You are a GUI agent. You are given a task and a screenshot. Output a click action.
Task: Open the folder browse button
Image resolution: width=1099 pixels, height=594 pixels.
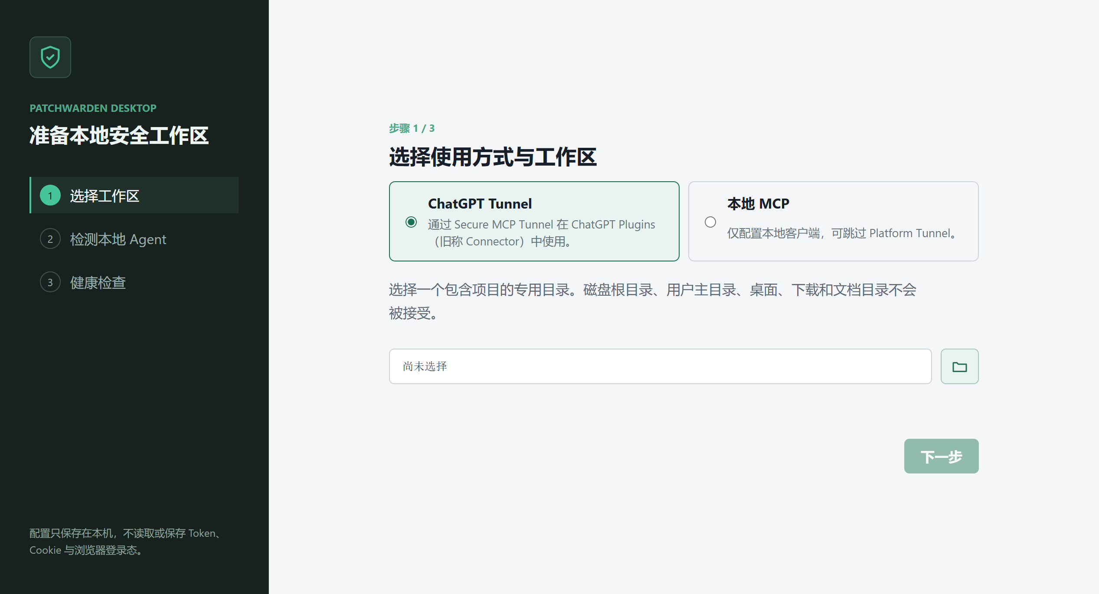coord(959,366)
